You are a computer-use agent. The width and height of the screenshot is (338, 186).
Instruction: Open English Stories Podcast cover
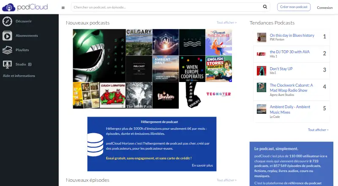218,69
